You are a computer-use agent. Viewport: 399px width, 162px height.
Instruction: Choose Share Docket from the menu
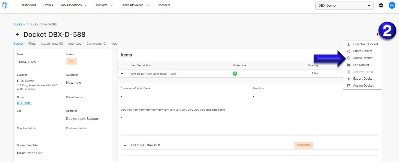362,51
